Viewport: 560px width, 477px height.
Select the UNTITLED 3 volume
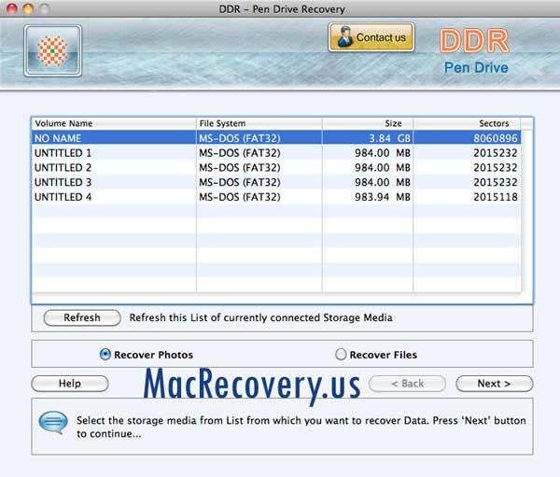pos(276,182)
